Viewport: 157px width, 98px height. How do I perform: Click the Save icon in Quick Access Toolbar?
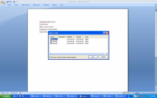[8, 2]
